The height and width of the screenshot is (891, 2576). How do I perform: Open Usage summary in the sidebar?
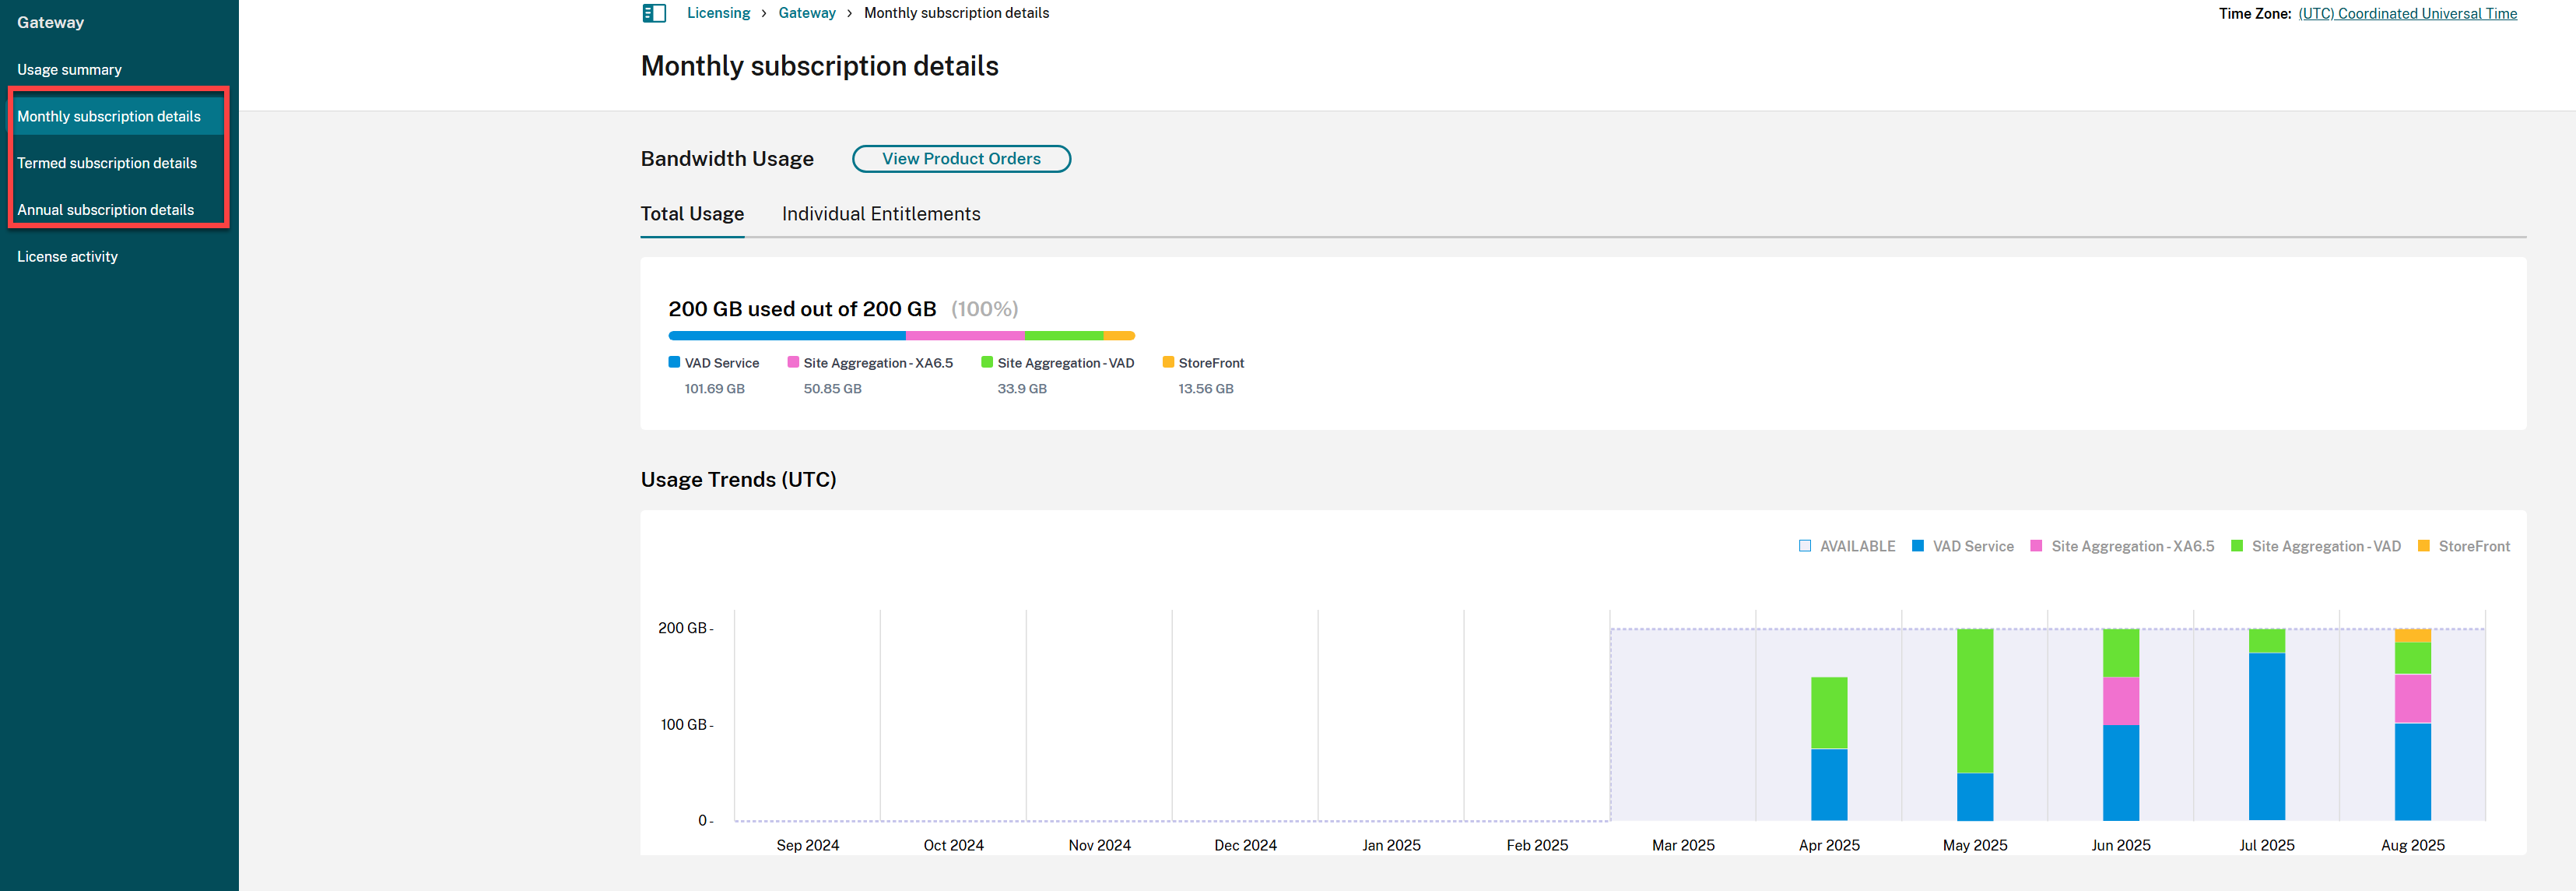[x=69, y=69]
